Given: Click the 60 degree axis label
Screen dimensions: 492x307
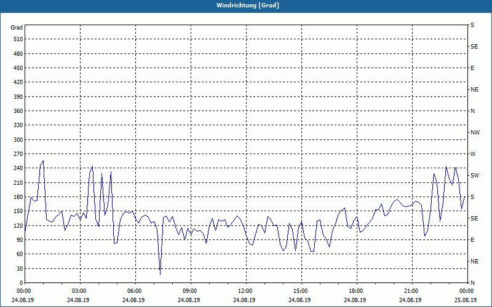Looking at the screenshot, I should pyautogui.click(x=20, y=254).
